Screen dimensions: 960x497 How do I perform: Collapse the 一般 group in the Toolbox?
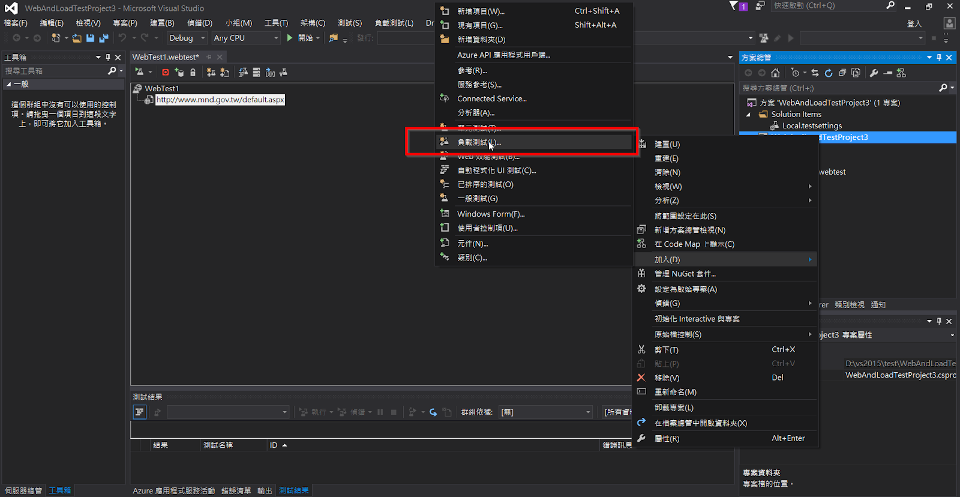click(x=8, y=85)
